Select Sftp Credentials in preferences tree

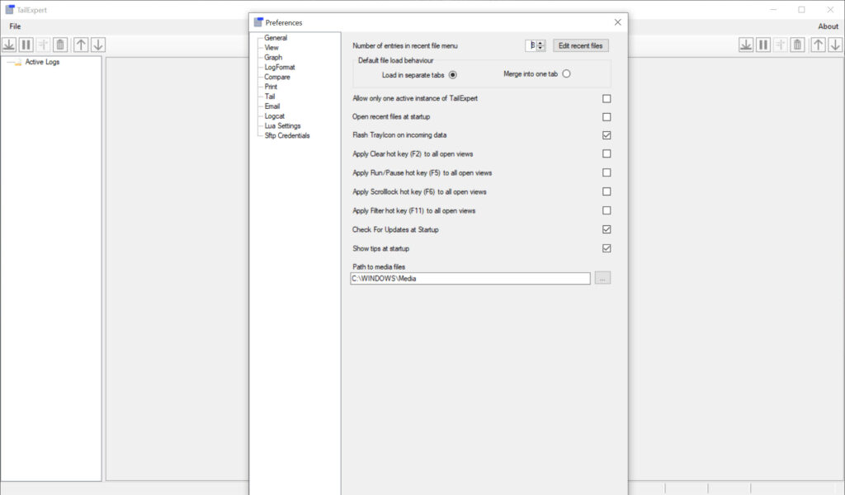click(x=286, y=136)
